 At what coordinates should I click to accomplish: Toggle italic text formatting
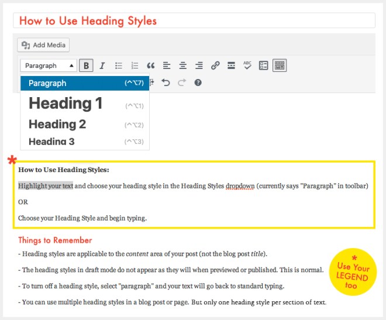coord(102,66)
